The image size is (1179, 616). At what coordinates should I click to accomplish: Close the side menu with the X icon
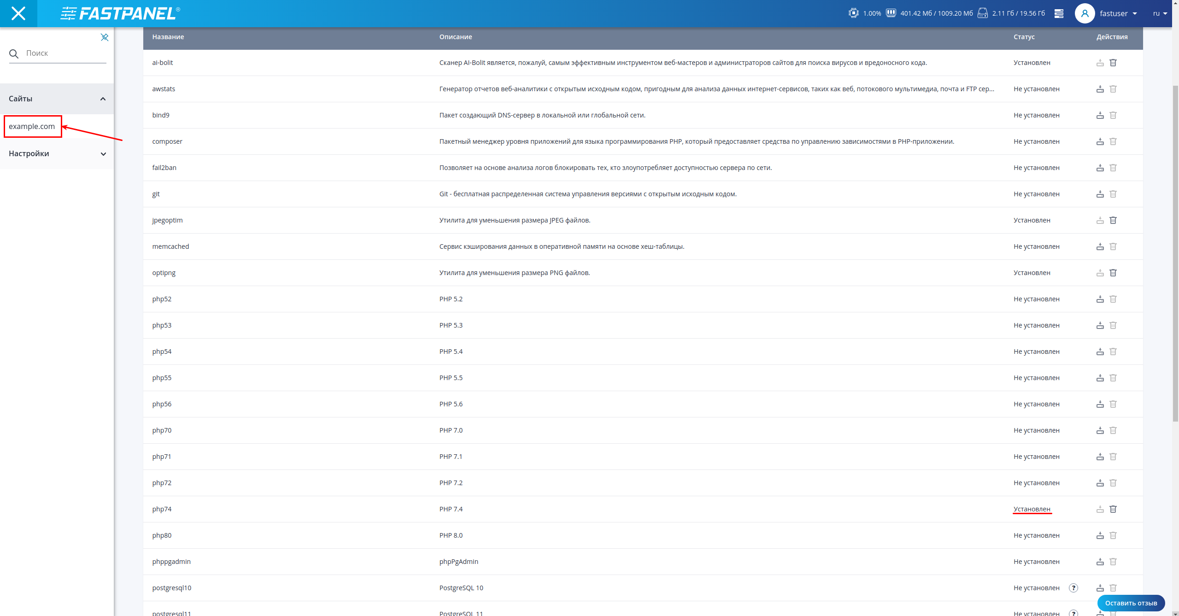18,13
